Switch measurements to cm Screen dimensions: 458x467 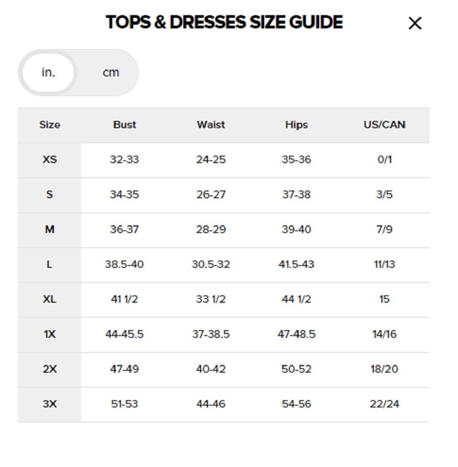point(111,72)
